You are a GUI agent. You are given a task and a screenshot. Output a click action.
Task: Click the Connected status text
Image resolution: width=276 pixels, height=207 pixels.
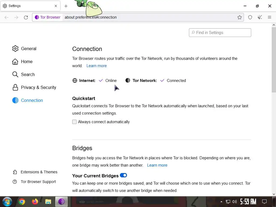(176, 80)
